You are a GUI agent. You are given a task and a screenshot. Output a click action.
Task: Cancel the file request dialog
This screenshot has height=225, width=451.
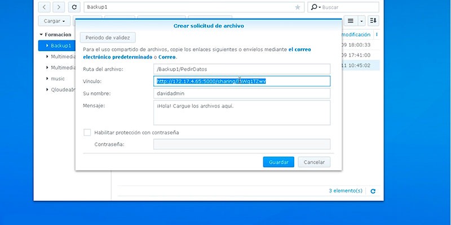[x=314, y=162]
